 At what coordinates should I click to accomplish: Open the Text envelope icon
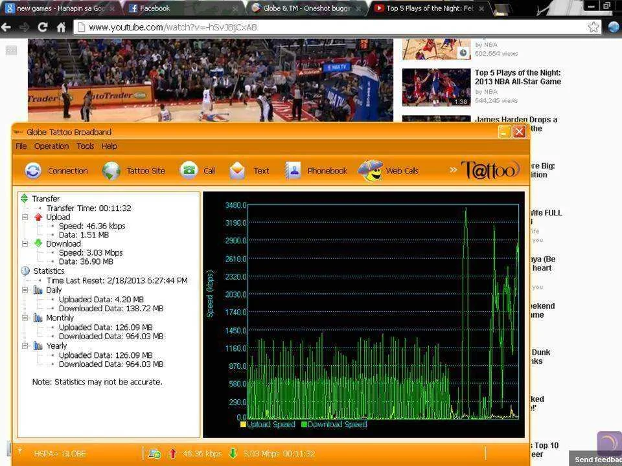coord(237,171)
